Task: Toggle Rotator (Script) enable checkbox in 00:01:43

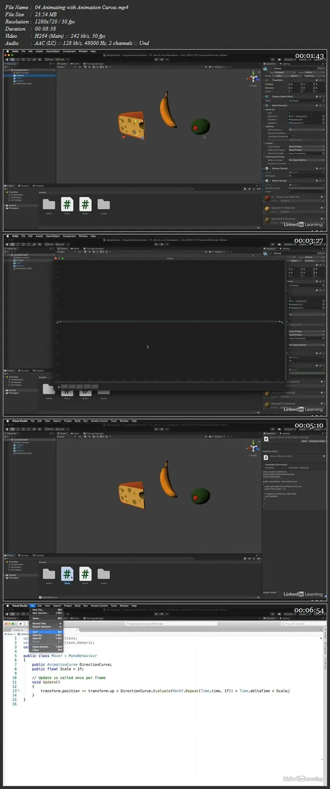Action: tap(270, 168)
